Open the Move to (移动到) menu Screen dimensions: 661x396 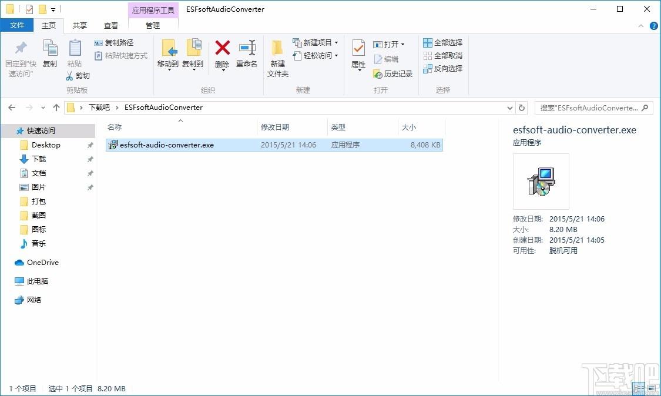click(168, 55)
